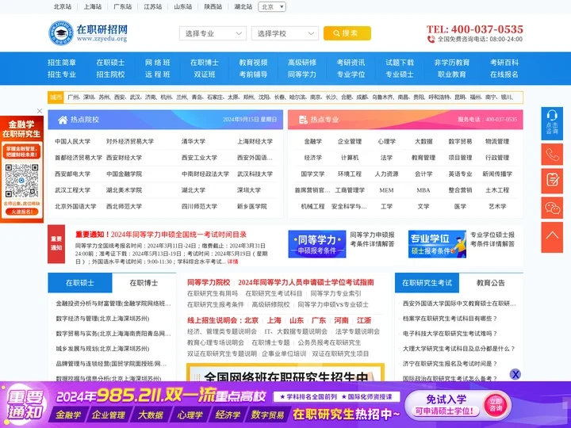Click the home icon beside 热点院校
Image resolution: width=571 pixels, height=428 pixels.
pos(63,120)
